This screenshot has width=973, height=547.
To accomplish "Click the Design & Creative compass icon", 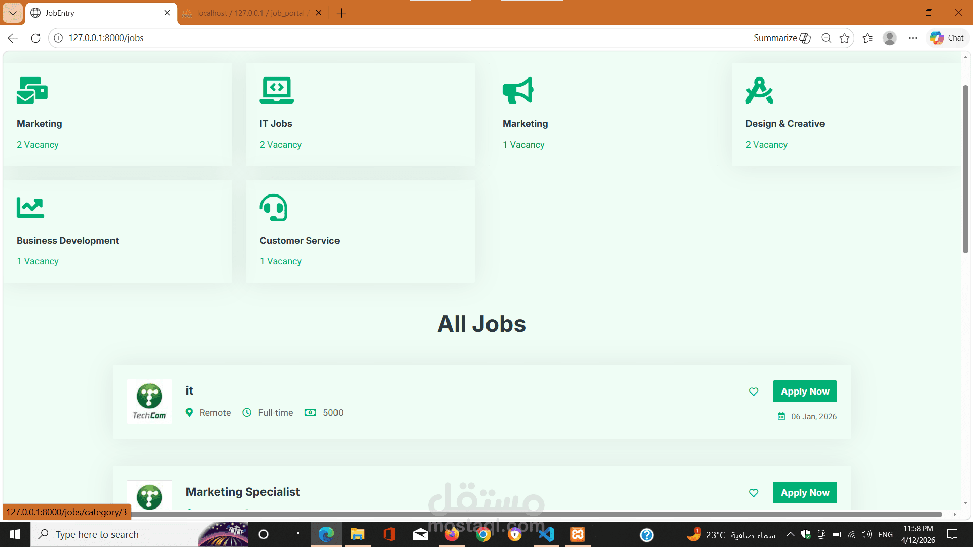I will point(759,91).
